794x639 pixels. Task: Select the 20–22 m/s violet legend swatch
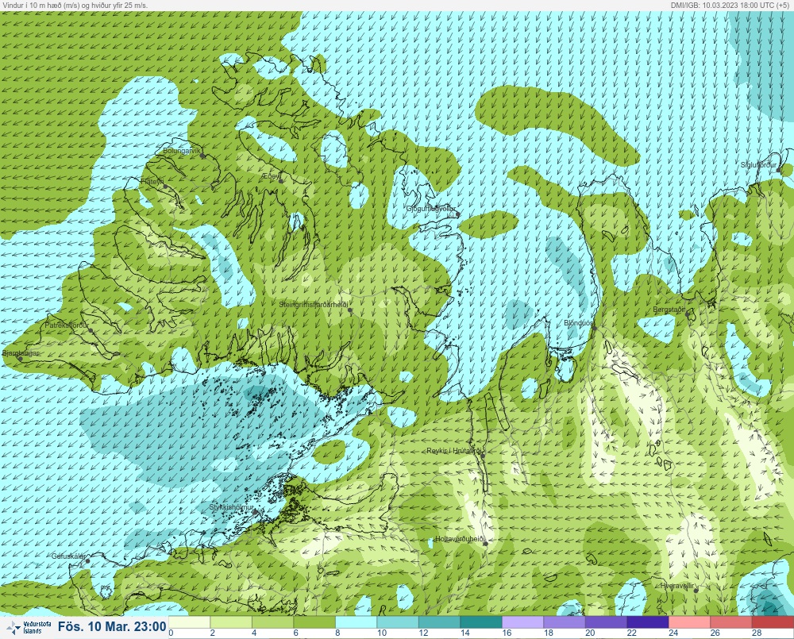pyautogui.click(x=606, y=622)
